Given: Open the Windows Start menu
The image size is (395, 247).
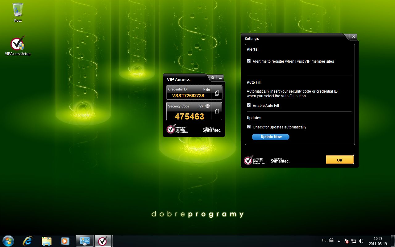Looking at the screenshot, I should (8, 241).
